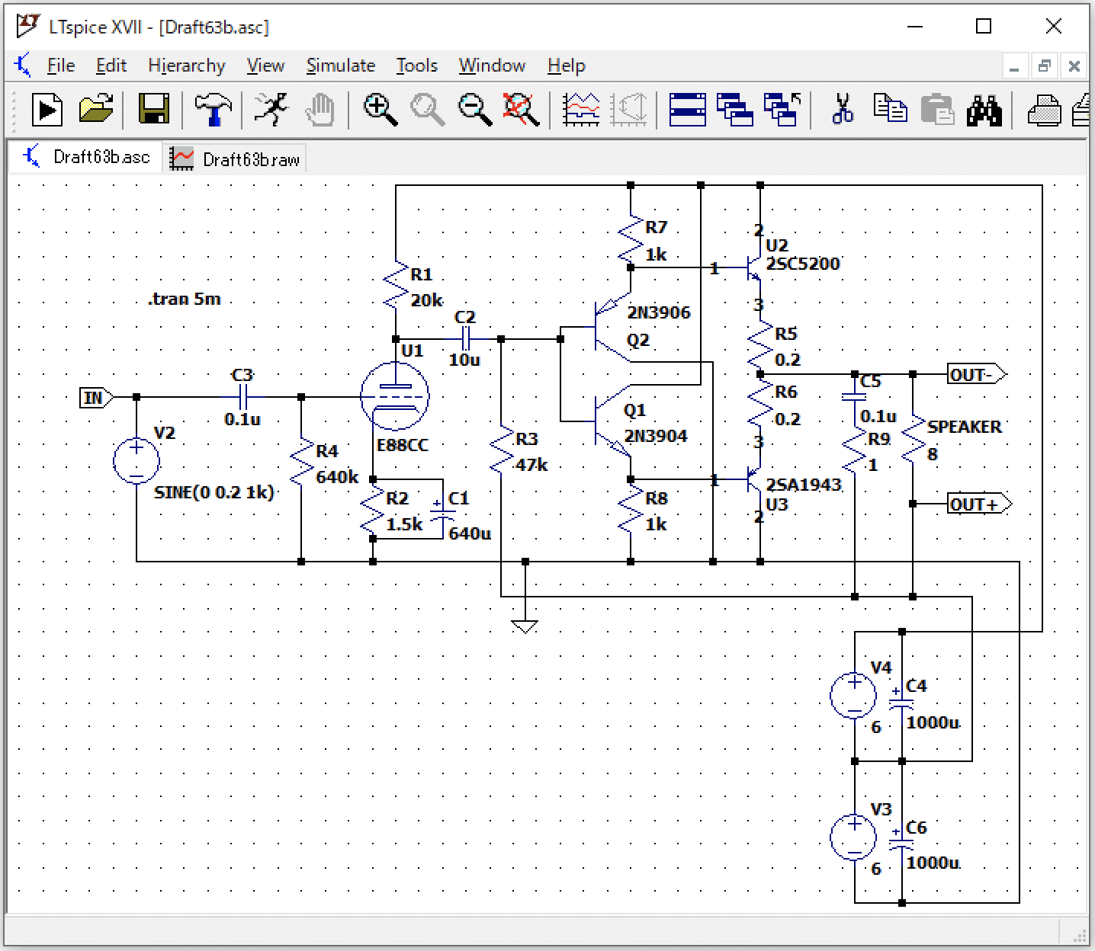This screenshot has height=951, width=1095.
Task: Switch to the Draft63b.raw waveform tab
Action: pyautogui.click(x=235, y=158)
